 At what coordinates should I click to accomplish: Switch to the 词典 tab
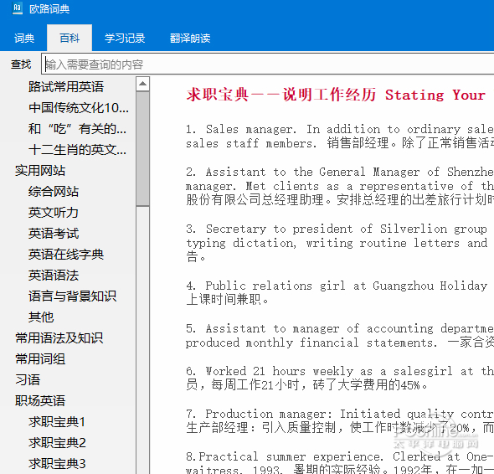pos(24,39)
